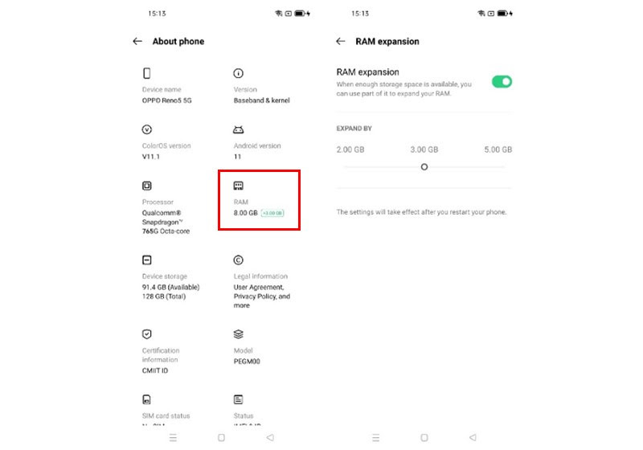The width and height of the screenshot is (643, 450).
Task: Select 5.00 GB expansion option
Action: tap(498, 150)
